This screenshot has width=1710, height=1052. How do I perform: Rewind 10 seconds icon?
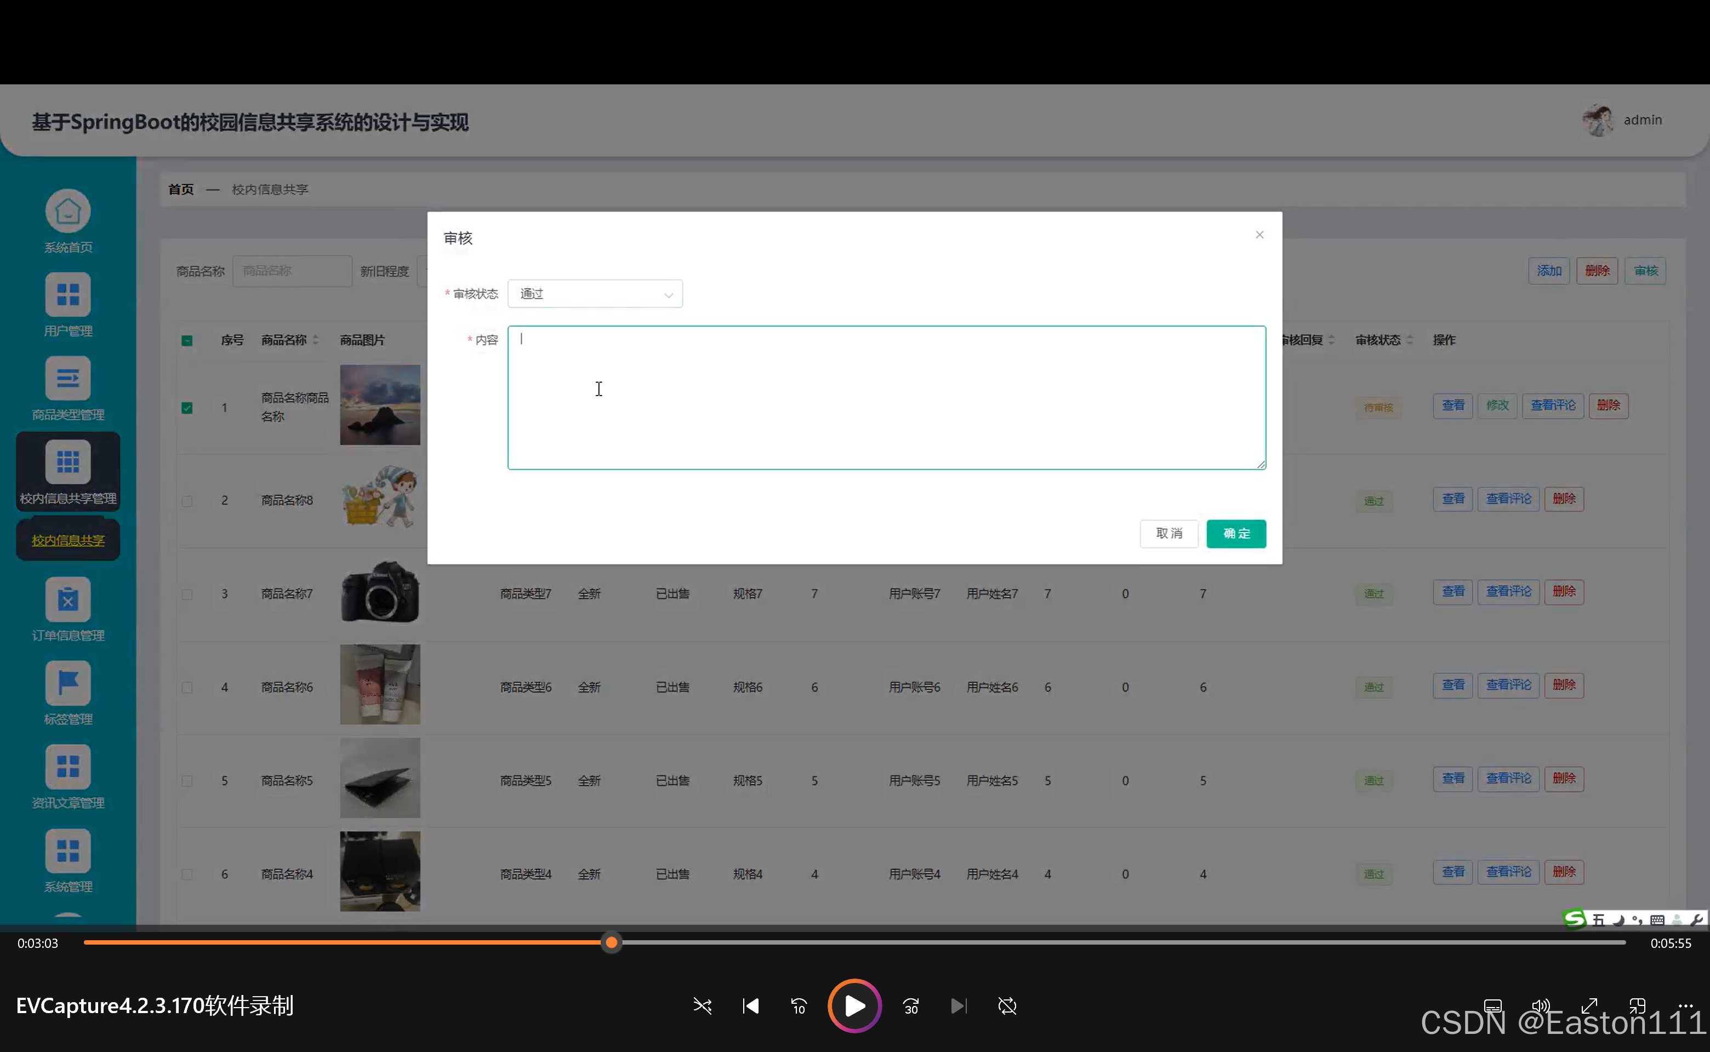[x=799, y=1006]
